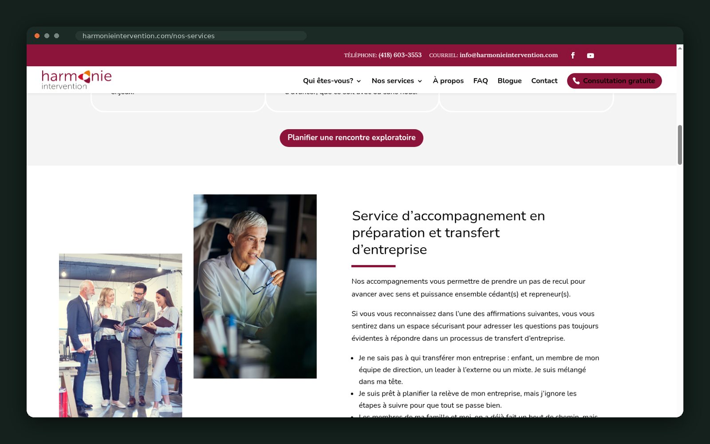
Task: Click bullet Je ne sais pas à qui transférer
Action: pyautogui.click(x=479, y=369)
